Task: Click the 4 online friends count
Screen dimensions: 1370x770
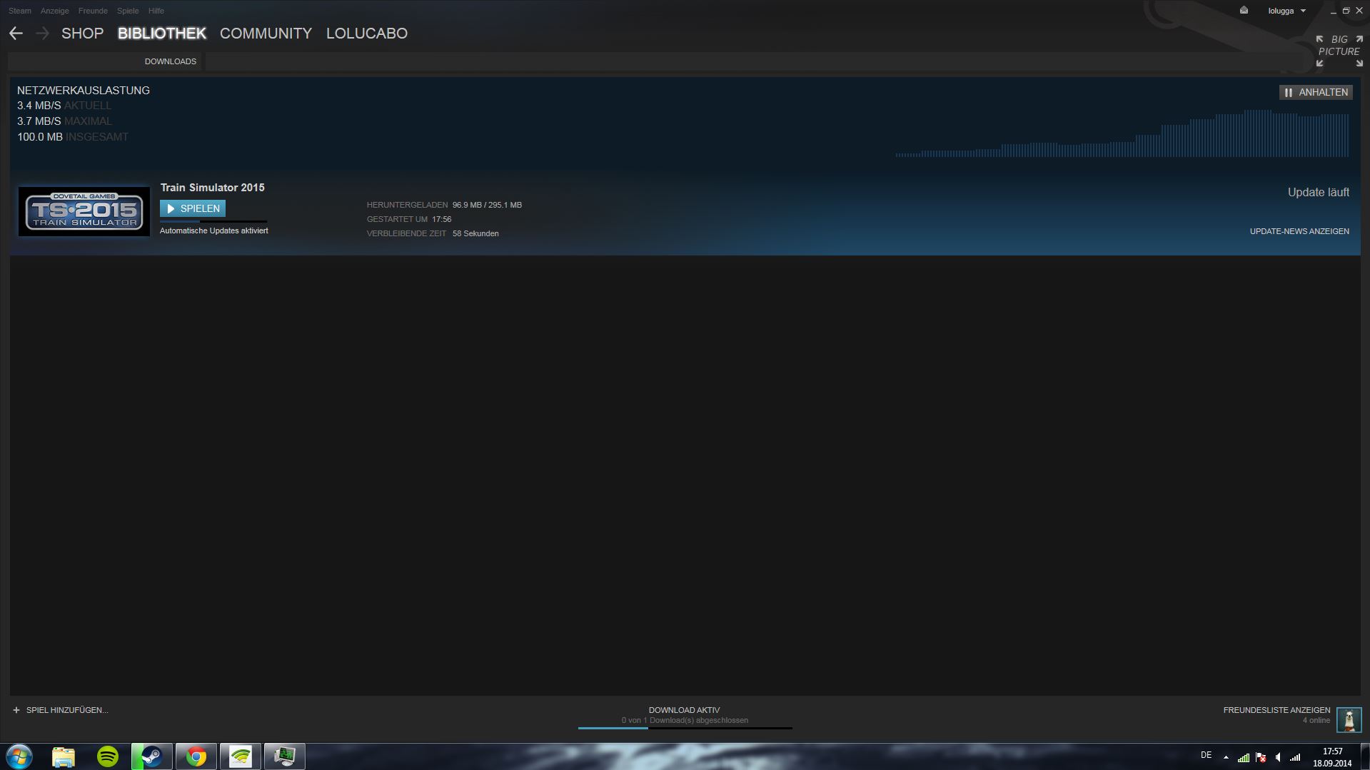Action: point(1316,721)
